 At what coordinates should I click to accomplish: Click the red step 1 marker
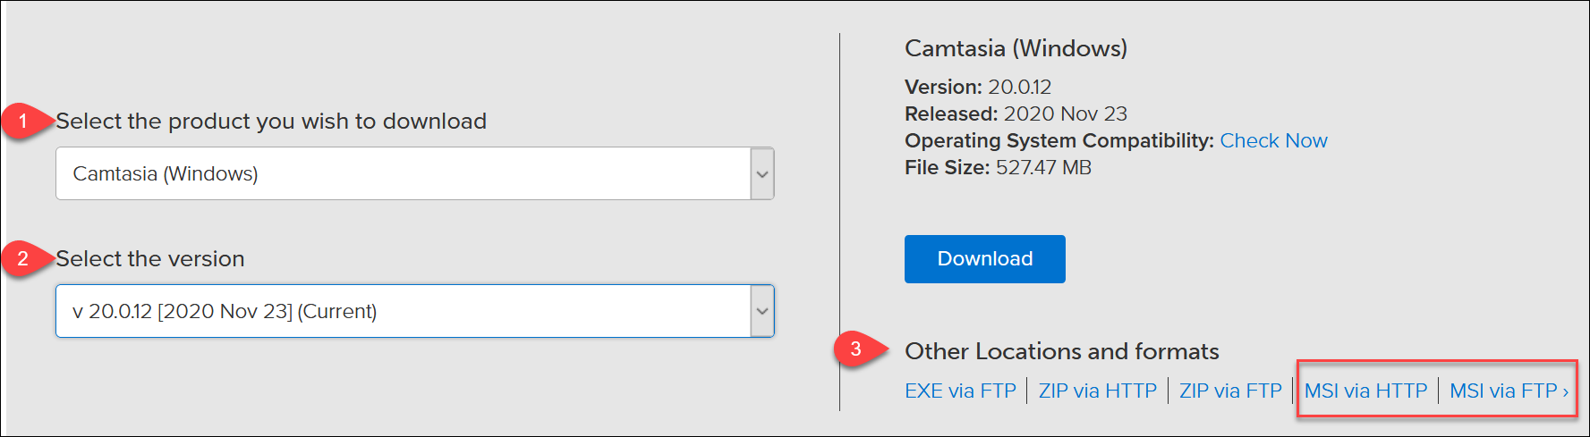[23, 121]
